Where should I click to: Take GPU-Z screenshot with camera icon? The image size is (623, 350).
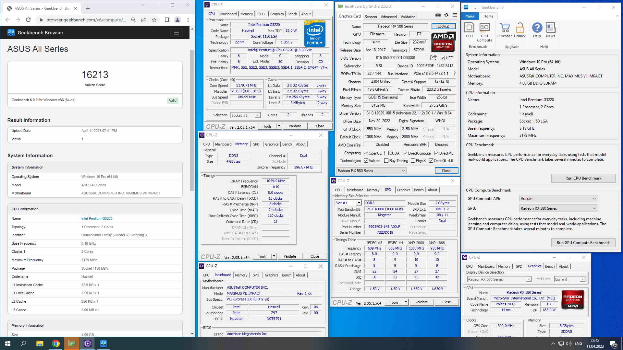point(438,15)
